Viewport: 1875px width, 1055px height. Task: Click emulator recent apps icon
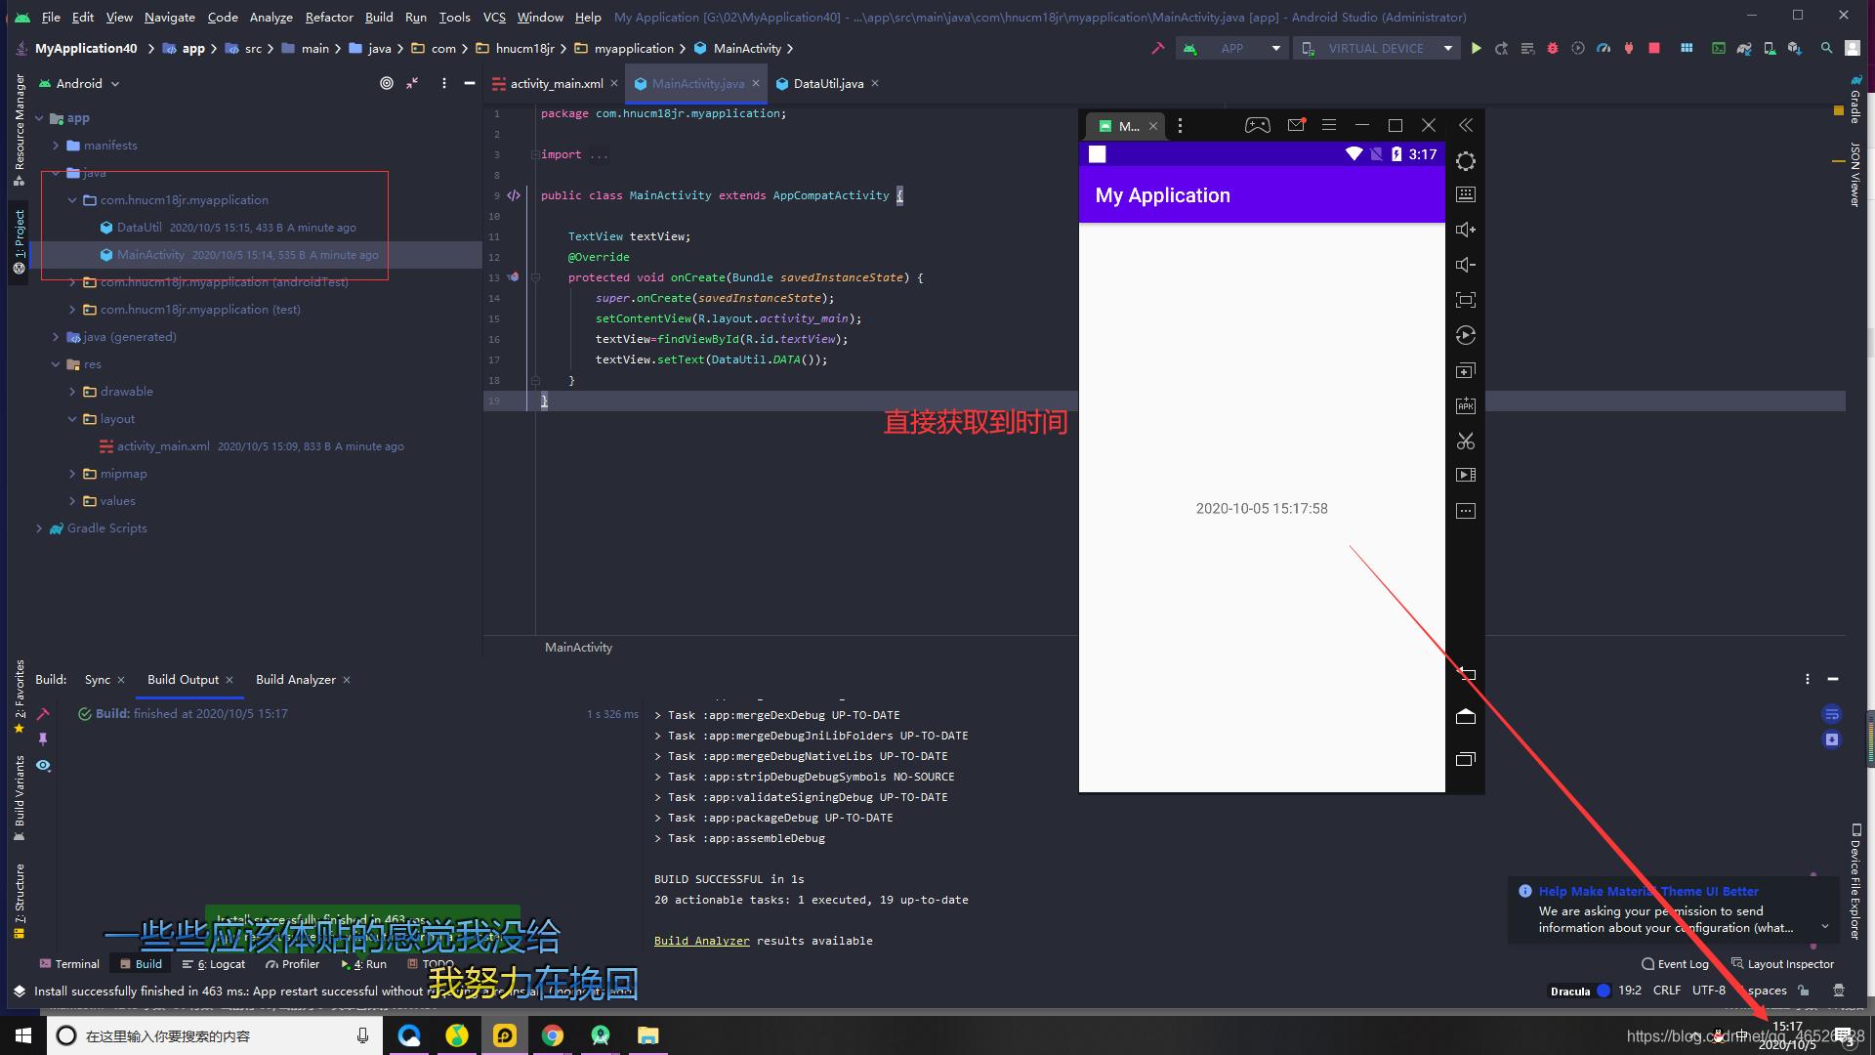coord(1465,759)
